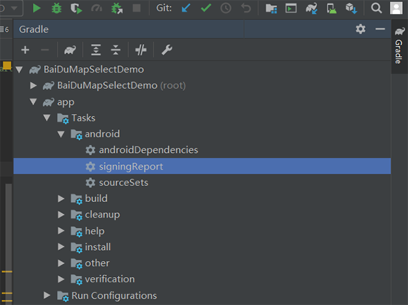
Task: Expand BaiDuMapSelectDemo root node
Action: click(x=34, y=85)
